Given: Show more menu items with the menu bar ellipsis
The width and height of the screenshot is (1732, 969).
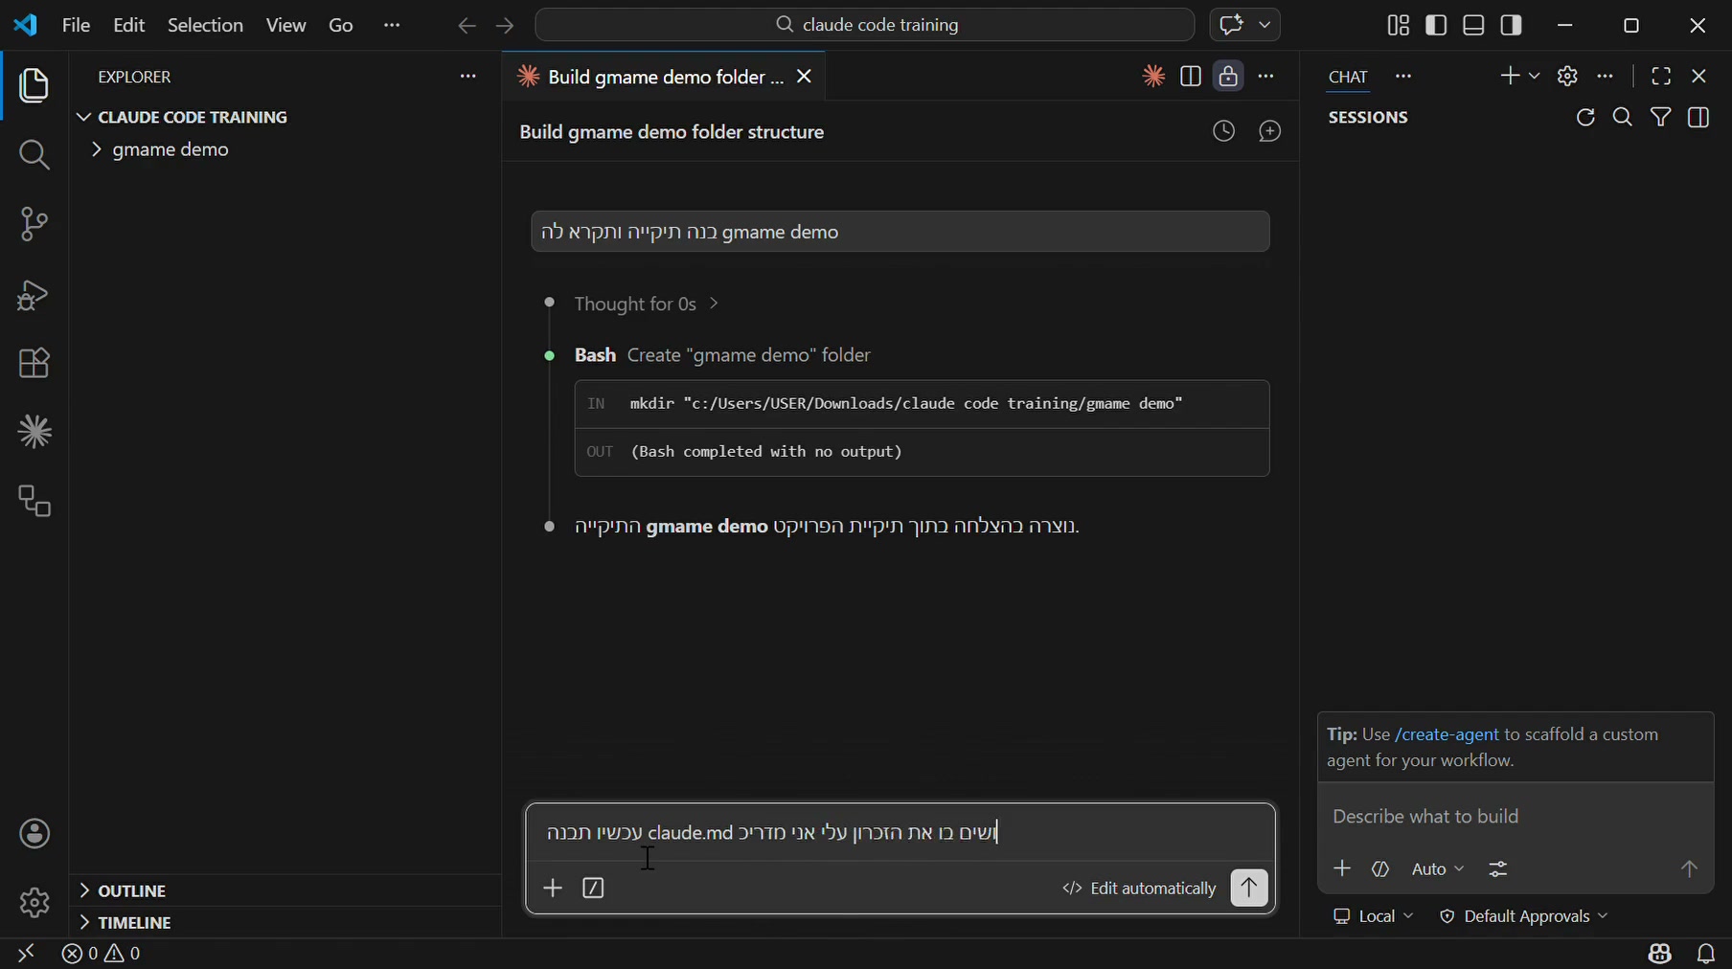Looking at the screenshot, I should 392,26.
